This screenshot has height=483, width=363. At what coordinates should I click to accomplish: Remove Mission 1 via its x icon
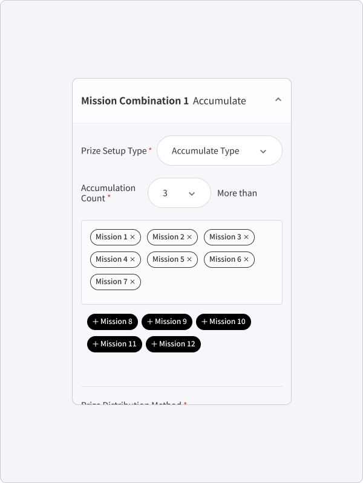132,237
